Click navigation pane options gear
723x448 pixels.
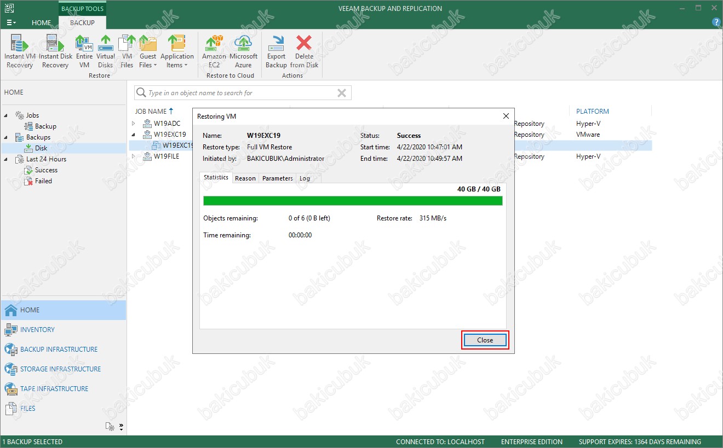click(111, 427)
